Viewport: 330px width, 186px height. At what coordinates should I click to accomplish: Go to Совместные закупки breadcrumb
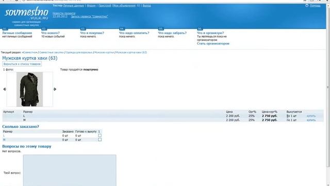coord(52,52)
